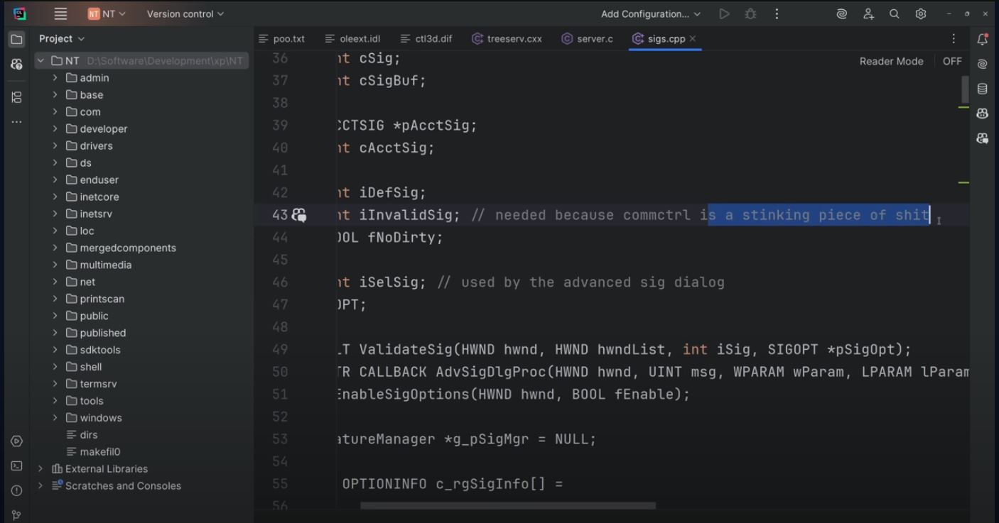Open the Version control dropdown
Screen dimensions: 999x523
185,13
